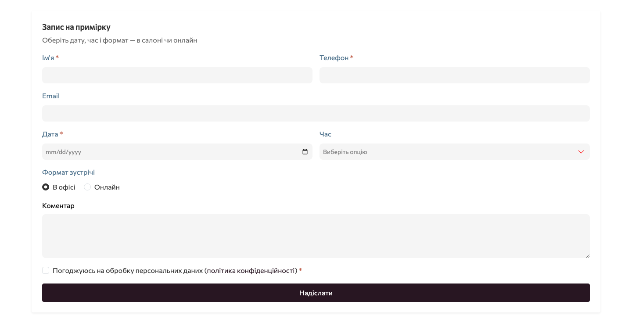Click the «Ім'я» field label
The height and width of the screenshot is (323, 632).
pyautogui.click(x=48, y=58)
